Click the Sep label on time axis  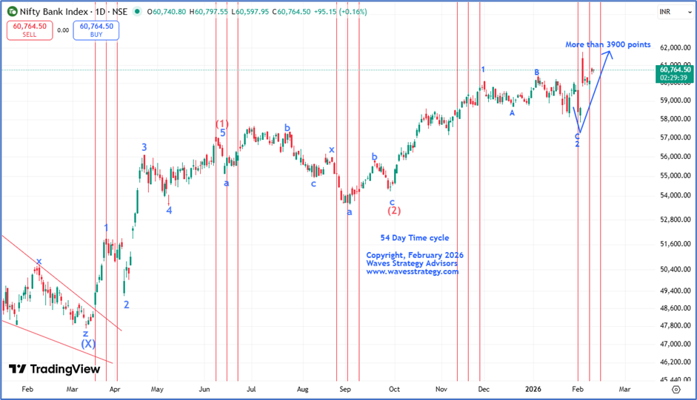coord(345,390)
